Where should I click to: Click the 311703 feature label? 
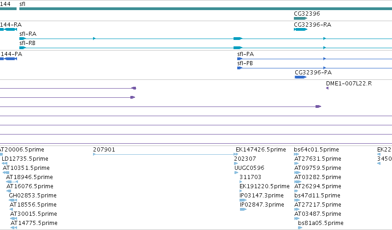click(x=250, y=177)
